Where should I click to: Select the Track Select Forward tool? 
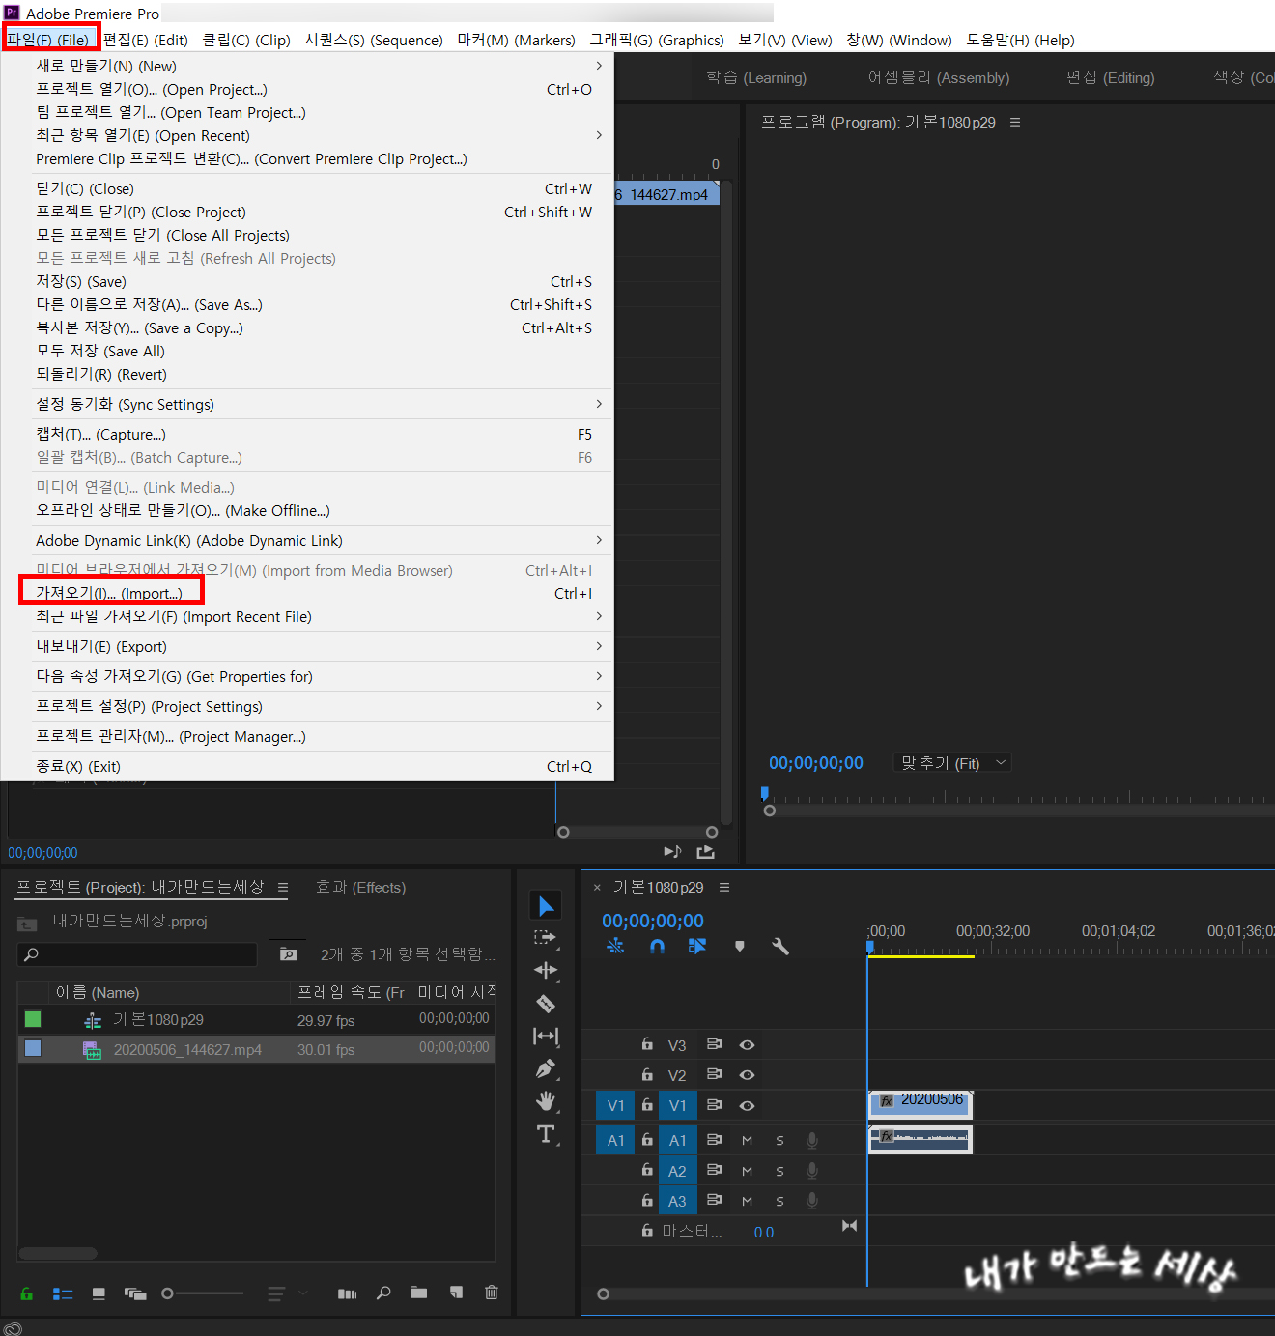[x=546, y=938]
